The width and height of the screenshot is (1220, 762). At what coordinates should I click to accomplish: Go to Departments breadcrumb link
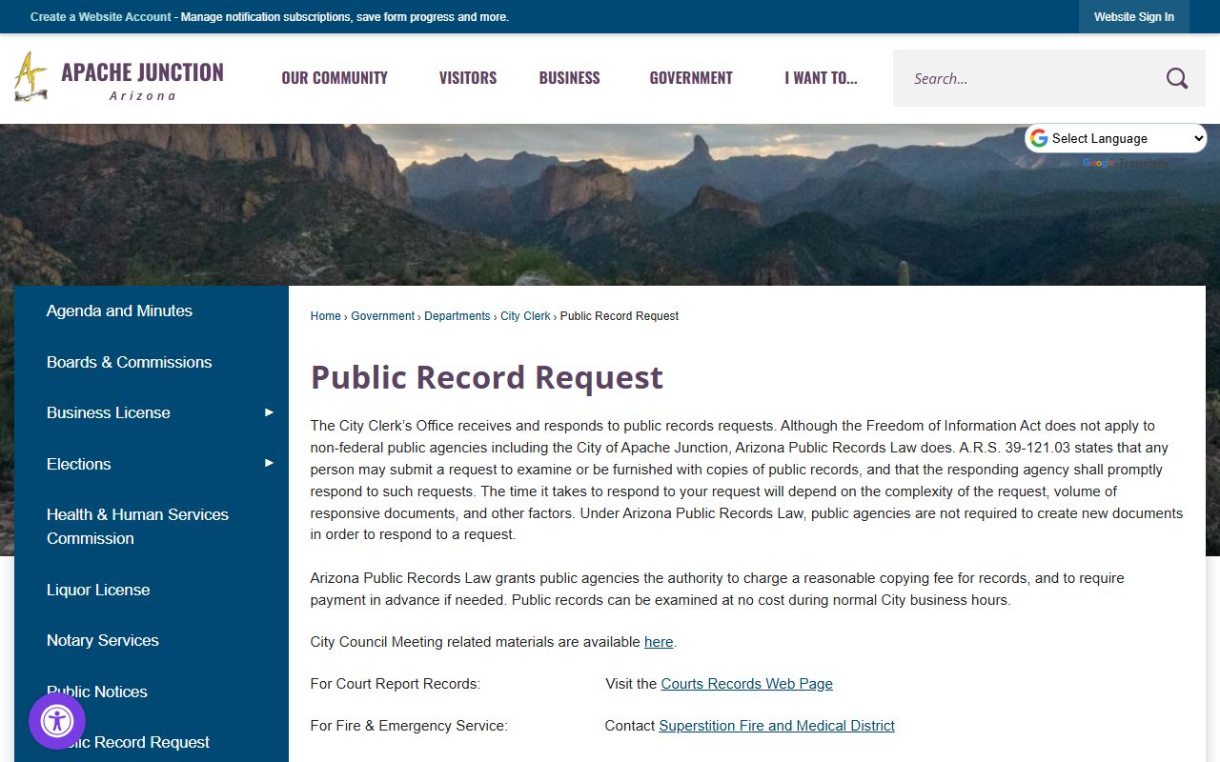[457, 316]
